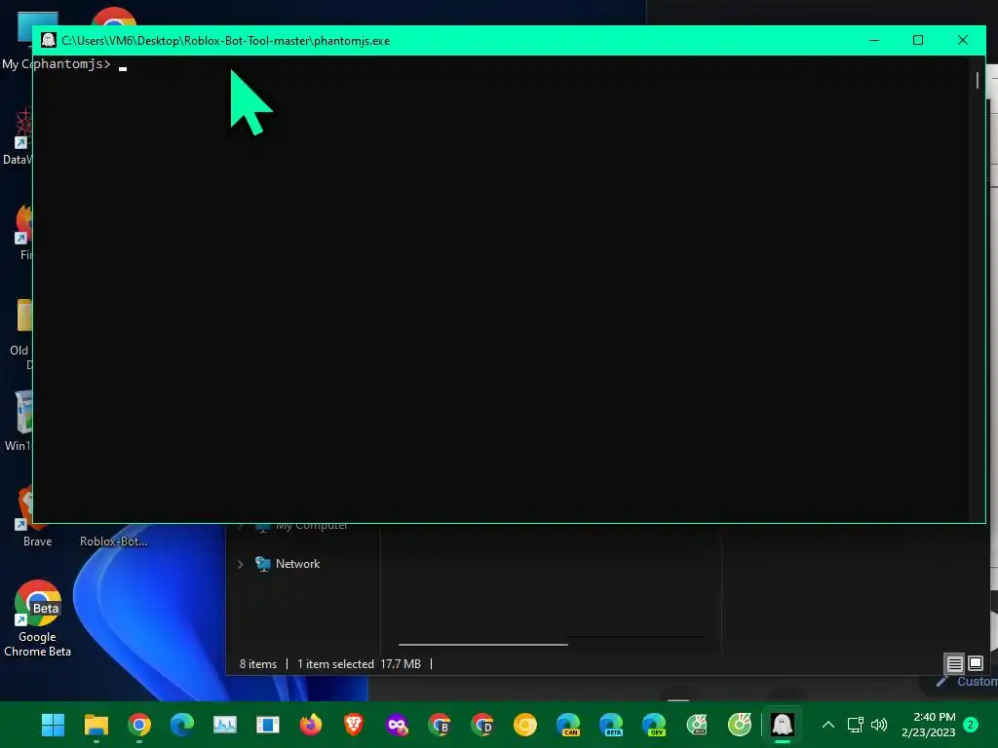The width and height of the screenshot is (998, 748).
Task: Switch File Explorer to large icons view
Action: tap(975, 664)
